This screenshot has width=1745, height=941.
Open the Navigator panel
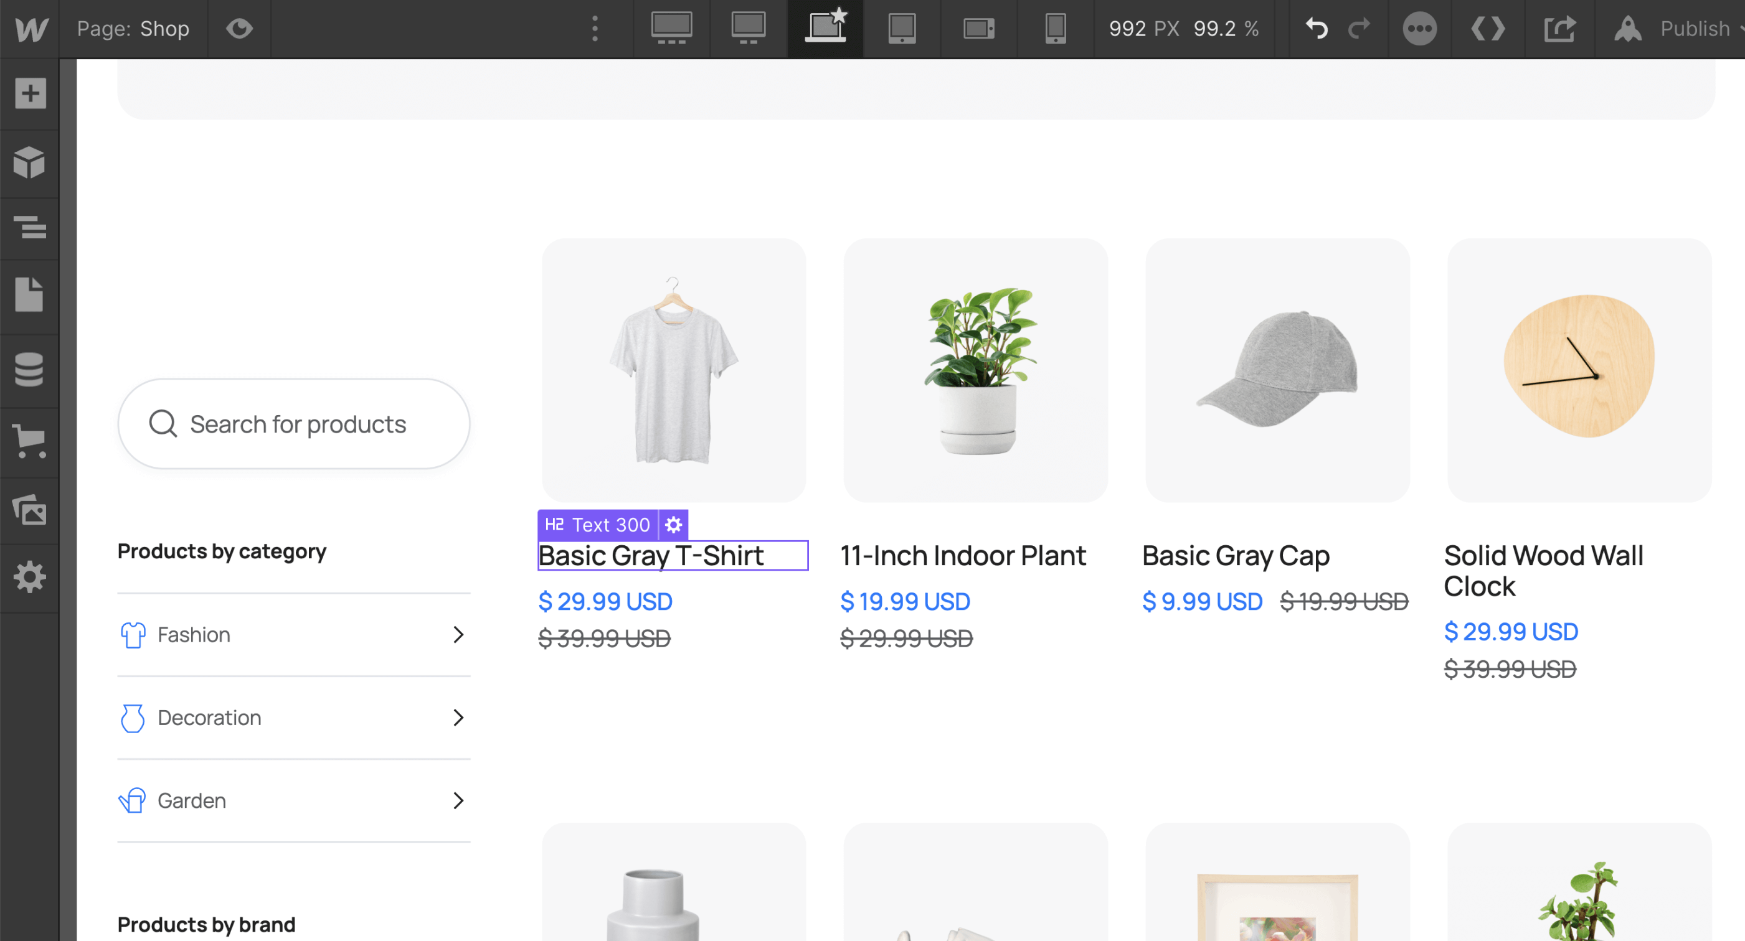(30, 227)
